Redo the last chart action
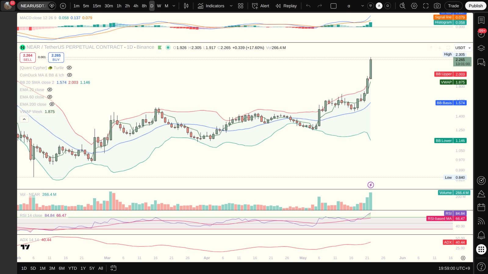 pos(320,6)
